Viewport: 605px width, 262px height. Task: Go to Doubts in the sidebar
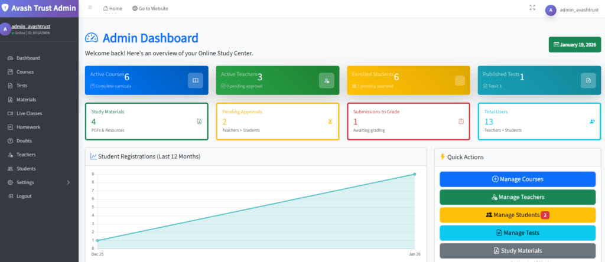click(x=24, y=141)
